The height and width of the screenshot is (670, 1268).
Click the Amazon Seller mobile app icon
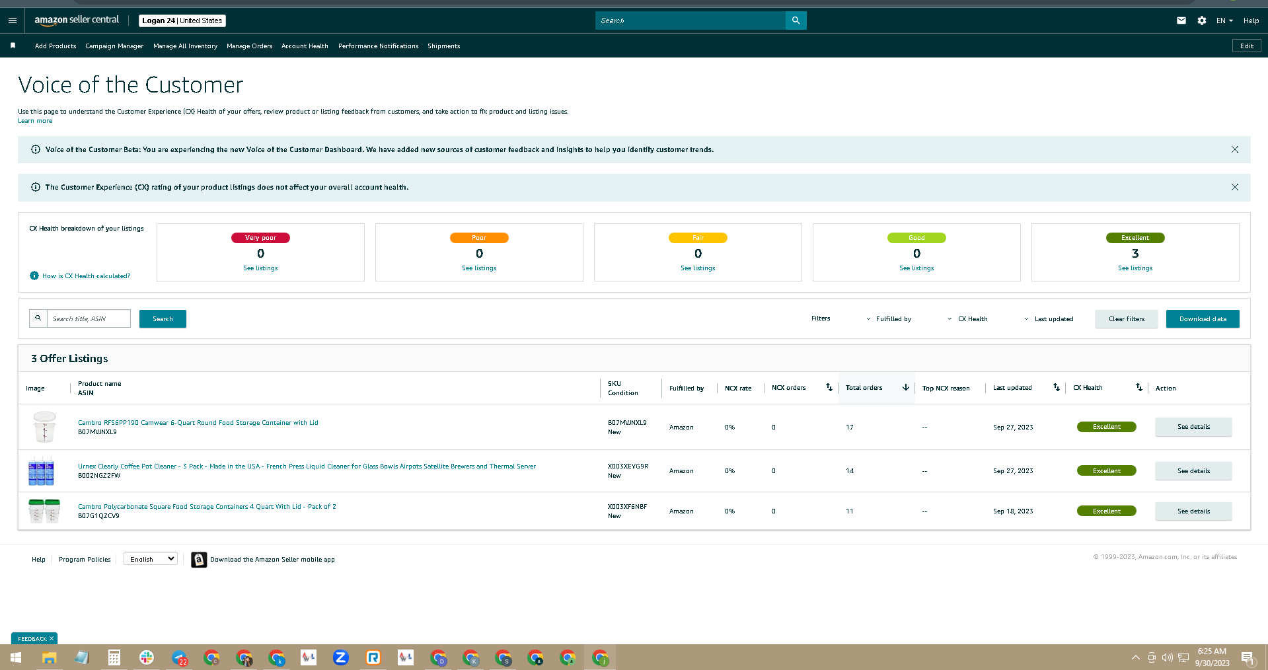point(199,560)
